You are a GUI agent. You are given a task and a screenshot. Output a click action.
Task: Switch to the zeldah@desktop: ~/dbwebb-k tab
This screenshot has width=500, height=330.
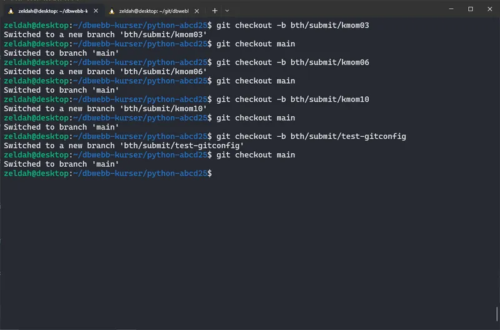tap(53, 10)
